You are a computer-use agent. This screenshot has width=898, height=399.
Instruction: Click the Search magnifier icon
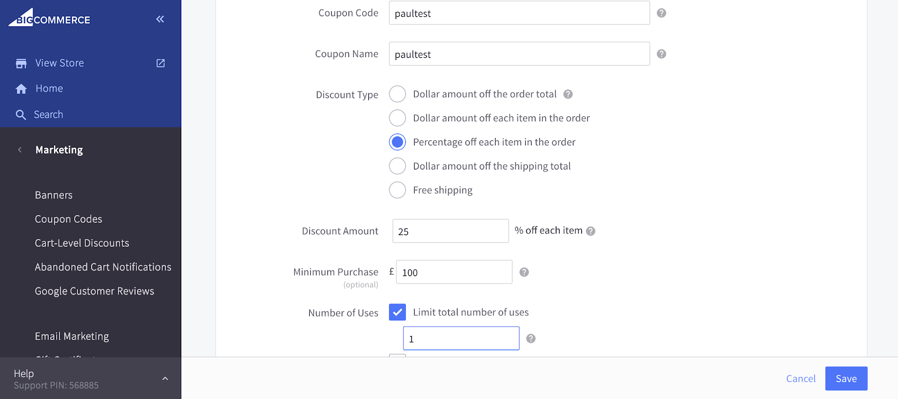[21, 115]
